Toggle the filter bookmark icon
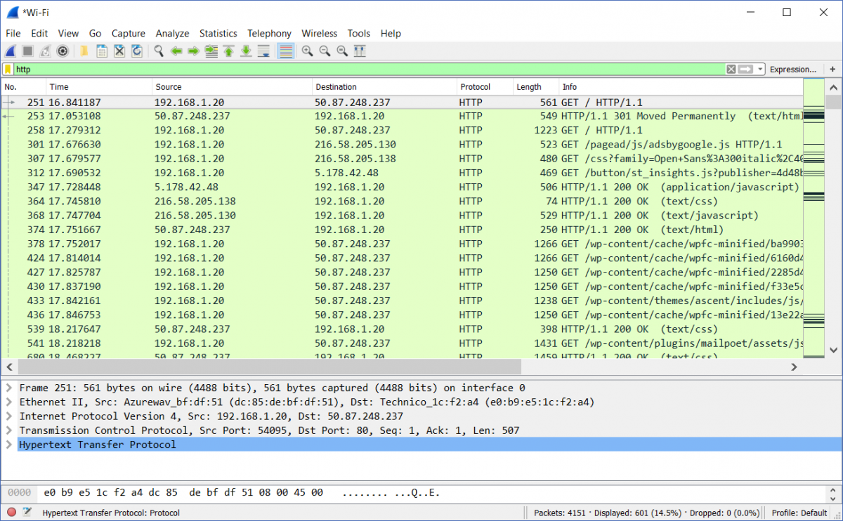The width and height of the screenshot is (843, 521). click(x=9, y=69)
